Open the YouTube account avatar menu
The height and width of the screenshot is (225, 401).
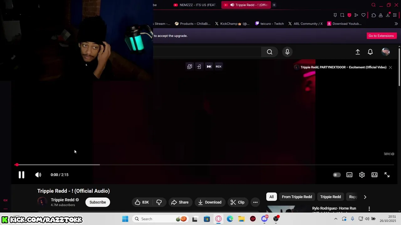(x=386, y=52)
